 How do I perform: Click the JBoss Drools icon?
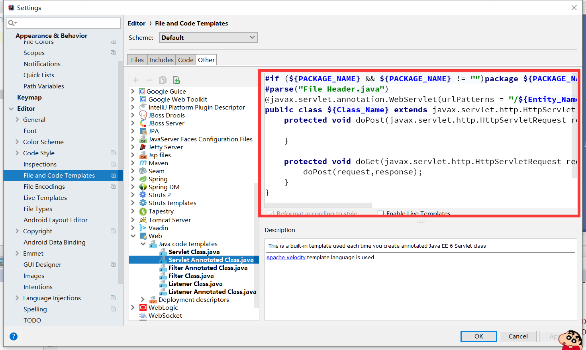(x=143, y=115)
